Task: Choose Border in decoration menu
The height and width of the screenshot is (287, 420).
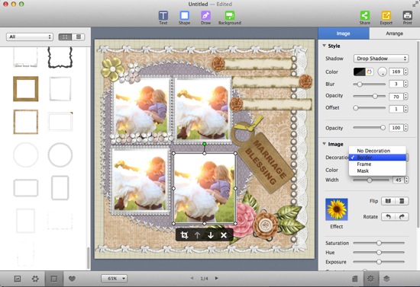Action: click(377, 158)
